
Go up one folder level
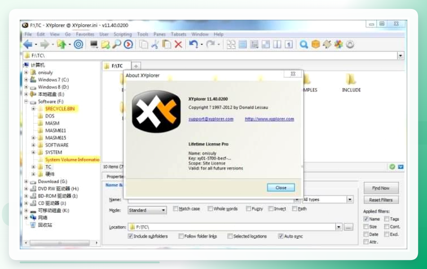click(x=62, y=44)
